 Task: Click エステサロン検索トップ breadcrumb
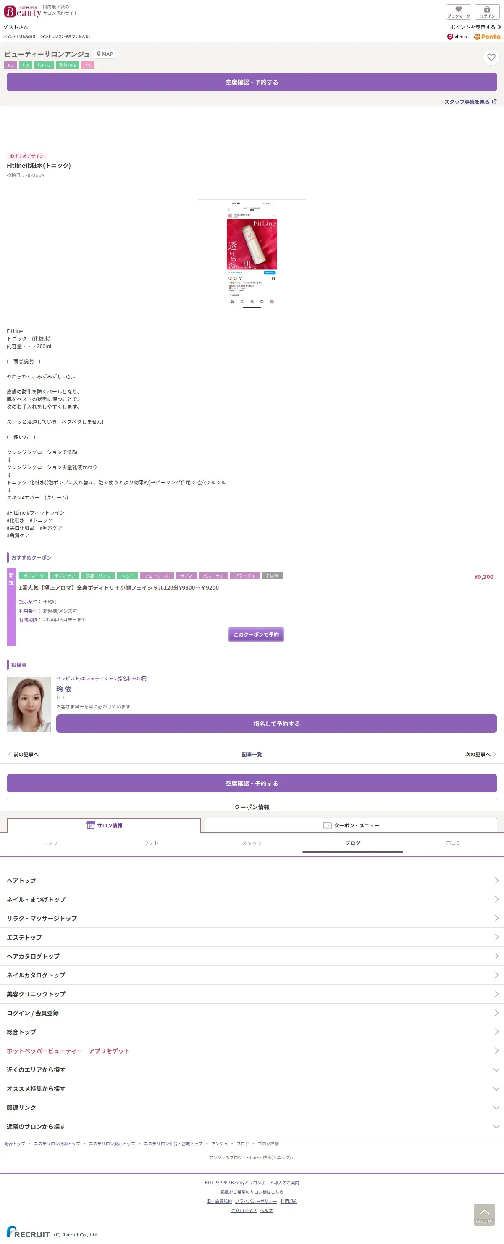tap(57, 1144)
